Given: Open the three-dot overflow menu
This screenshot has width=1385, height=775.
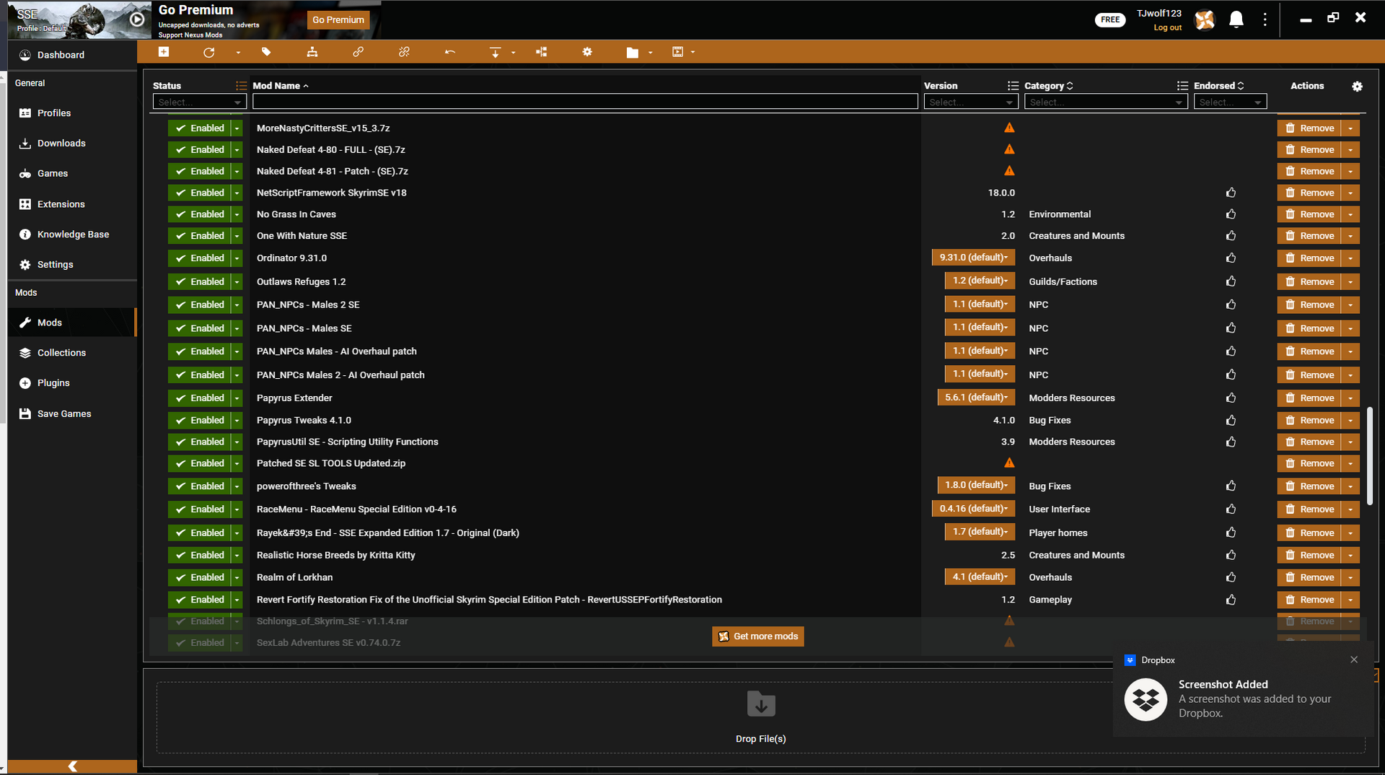Looking at the screenshot, I should [1265, 19].
